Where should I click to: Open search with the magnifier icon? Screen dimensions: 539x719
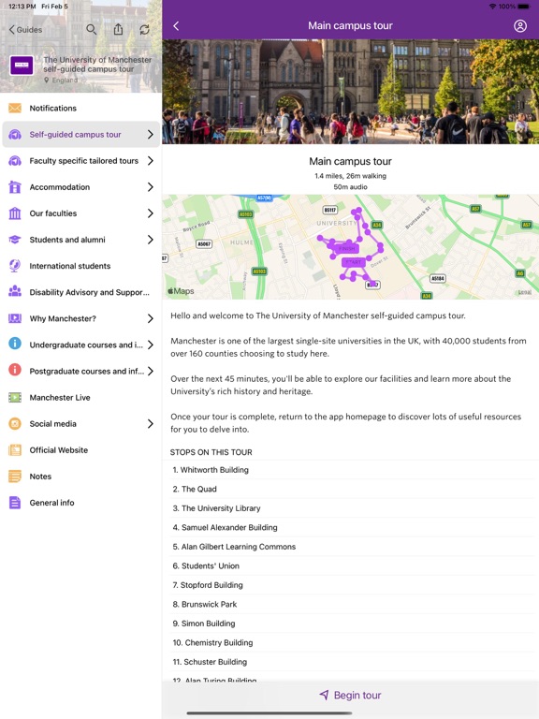click(x=91, y=30)
